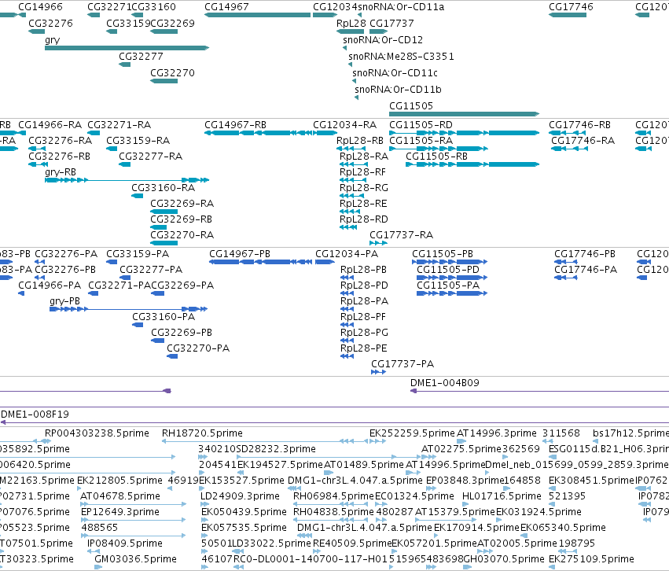The height and width of the screenshot is (571, 669).
Task: Click the CG32269-RB transcript
Action: point(158,227)
